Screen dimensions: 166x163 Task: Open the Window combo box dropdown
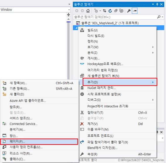[69, 10]
